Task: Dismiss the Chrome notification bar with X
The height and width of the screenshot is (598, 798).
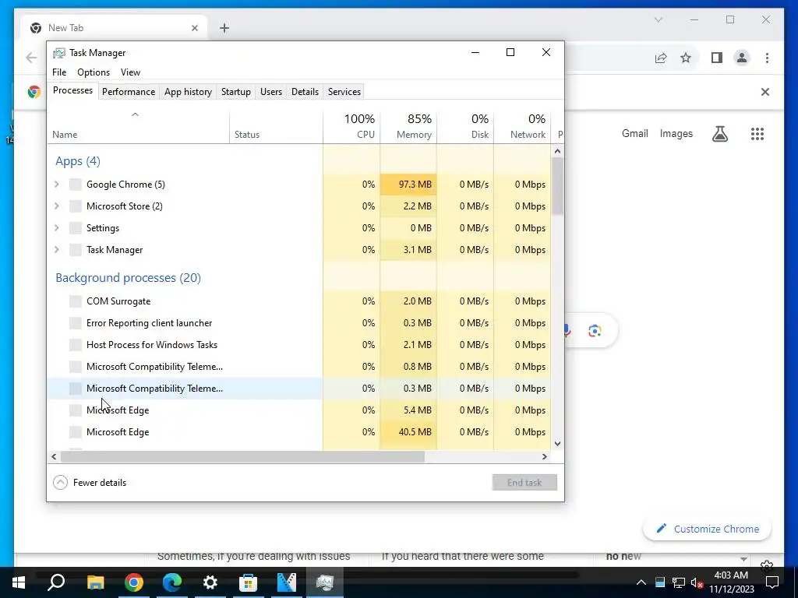Action: tap(765, 92)
